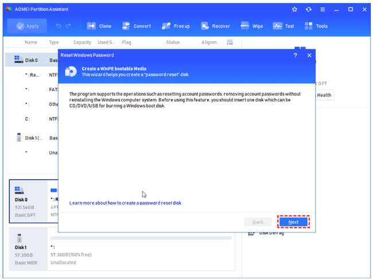This screenshot has width=373, height=280.
Task: Click the Status column header
Action: coord(173,42)
